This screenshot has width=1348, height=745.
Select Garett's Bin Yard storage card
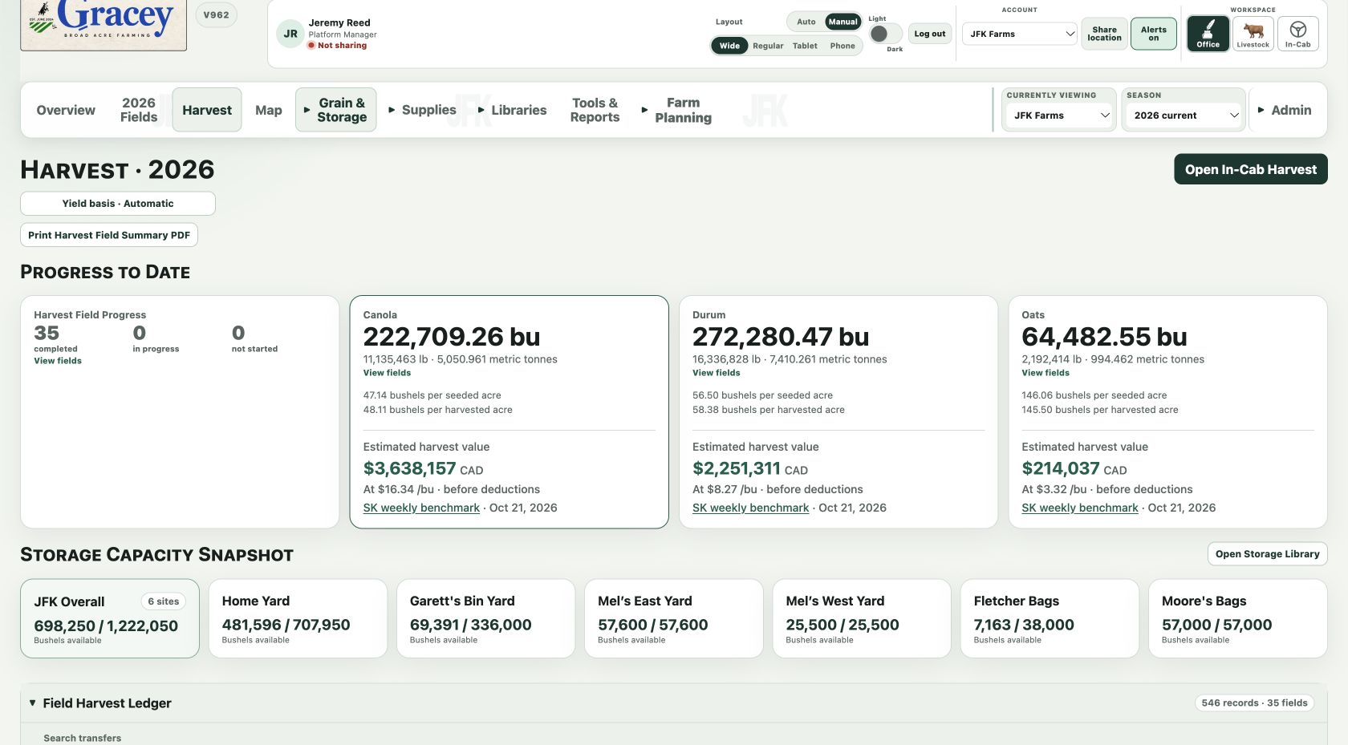tap(485, 618)
